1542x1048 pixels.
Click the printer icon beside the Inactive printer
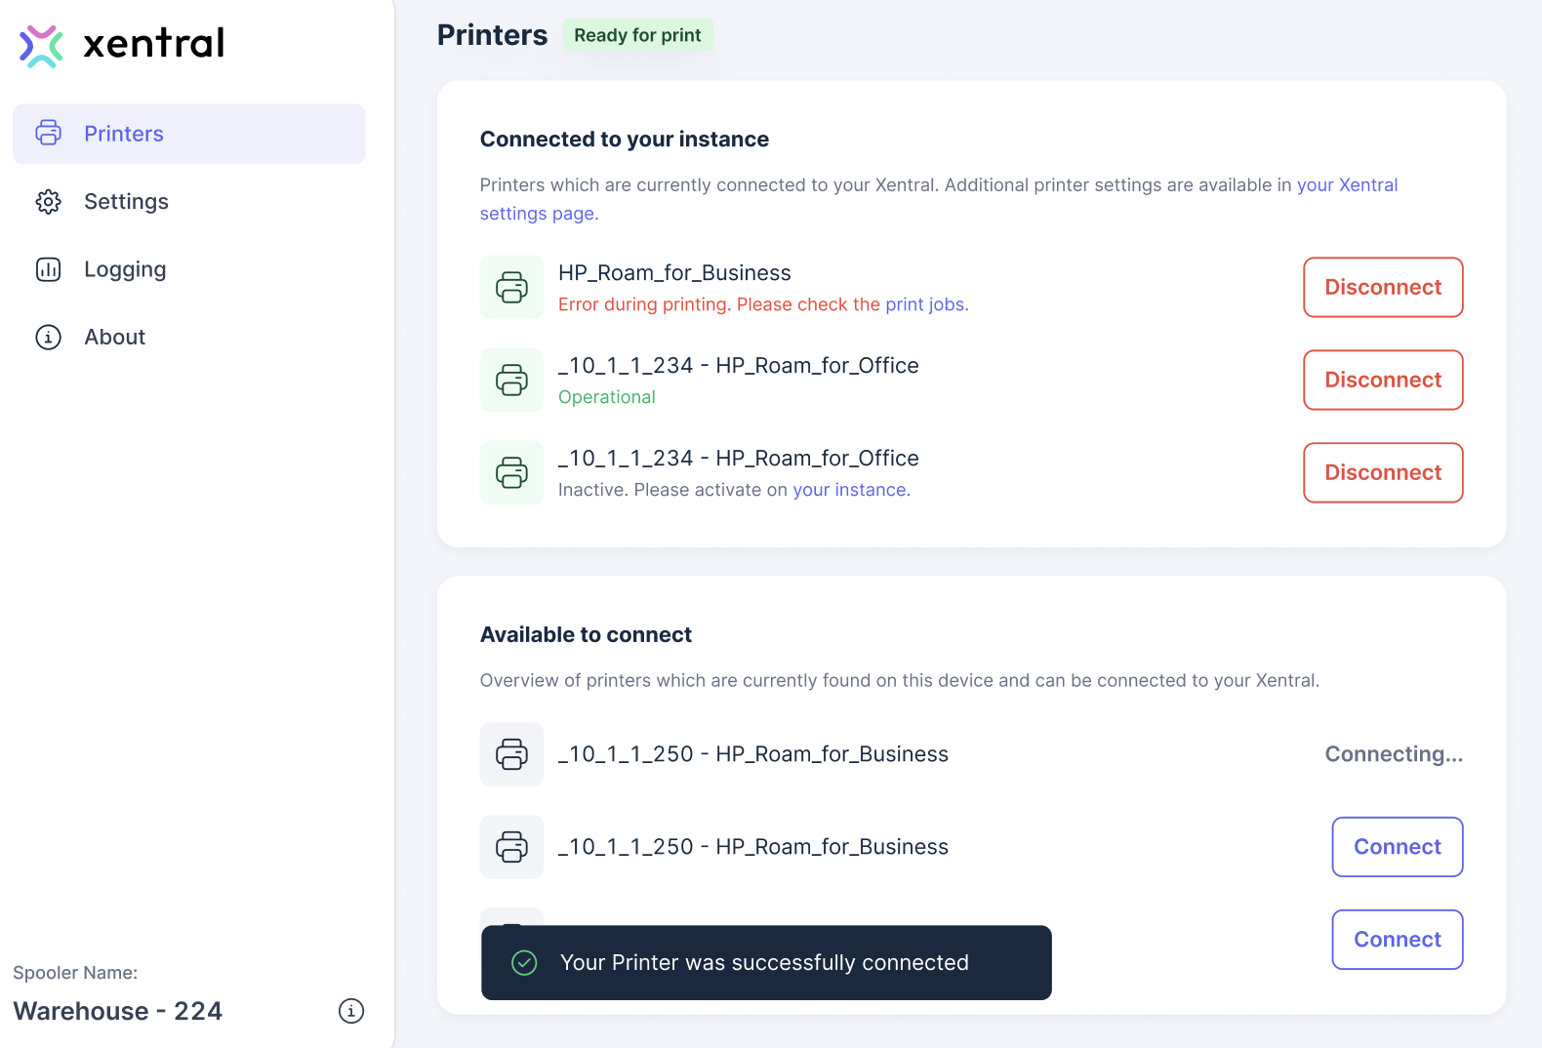[511, 473]
